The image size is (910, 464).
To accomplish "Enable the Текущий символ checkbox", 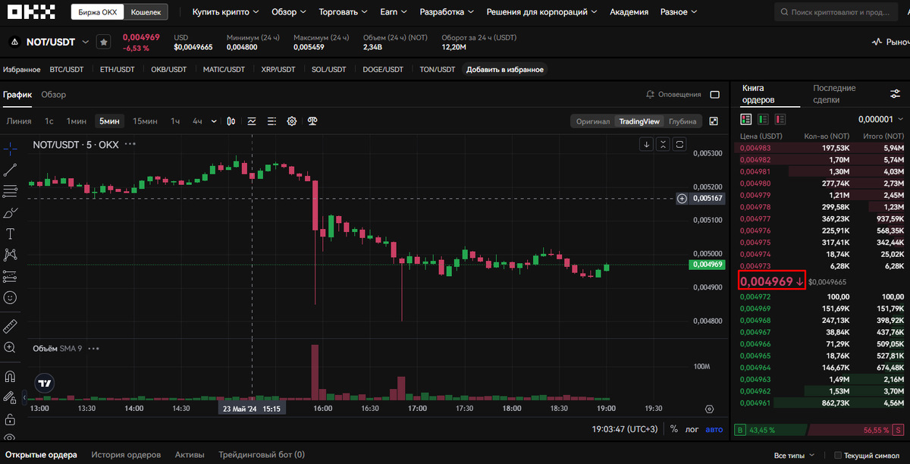I will pos(837,456).
